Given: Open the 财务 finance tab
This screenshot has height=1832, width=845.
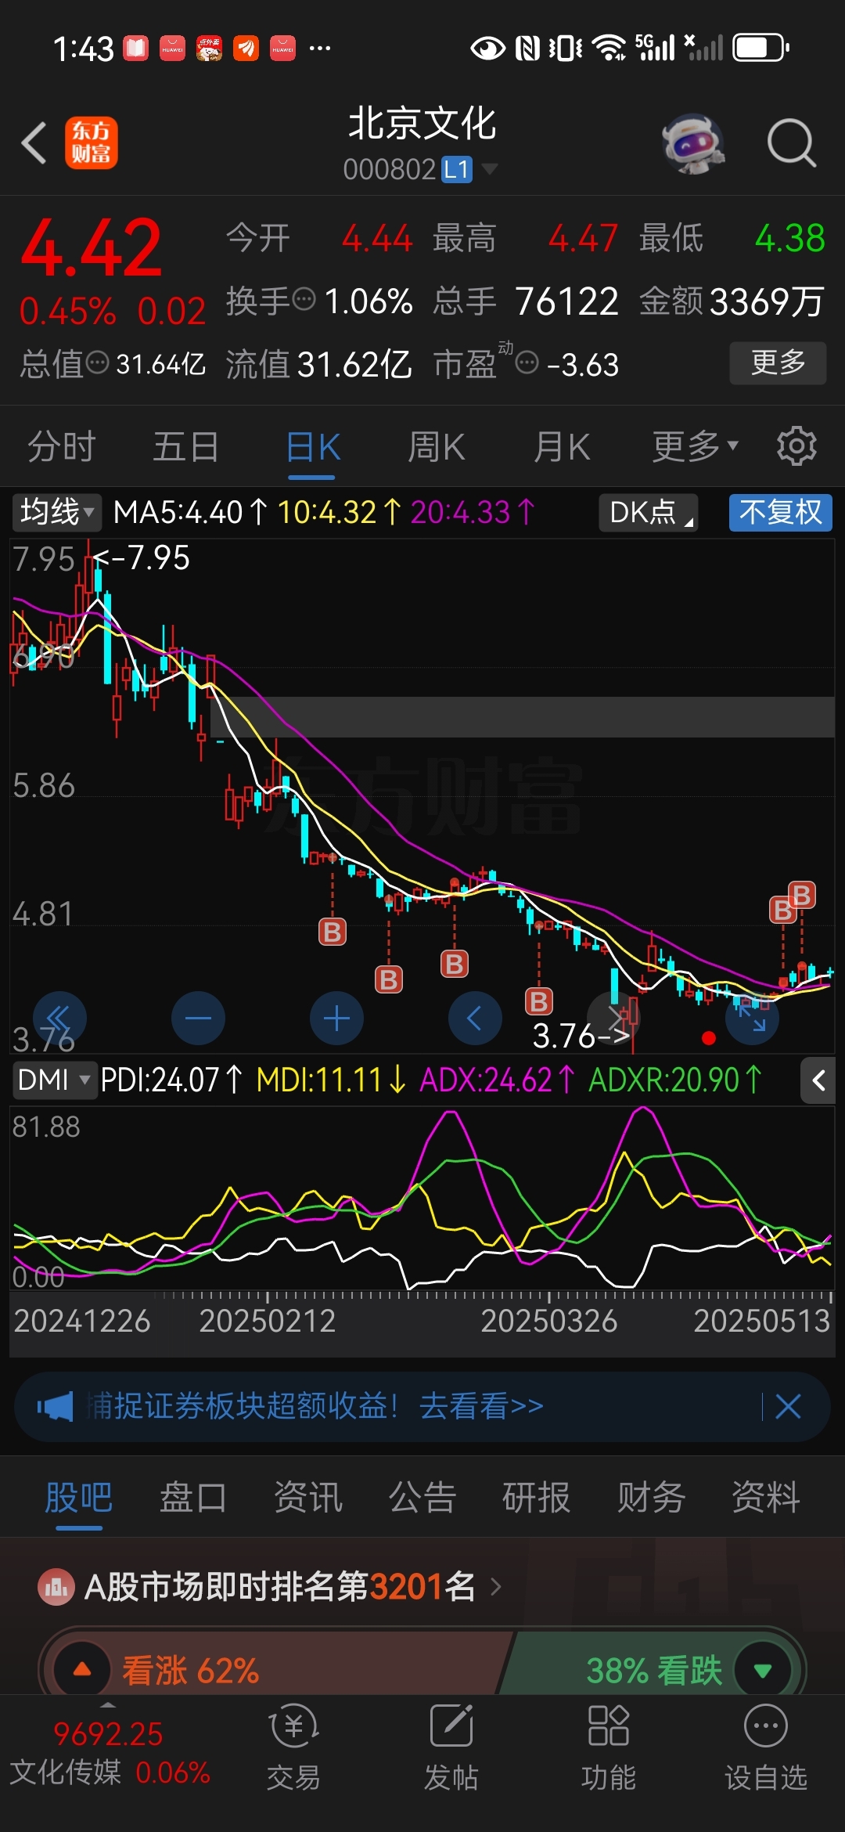Looking at the screenshot, I should [651, 1498].
